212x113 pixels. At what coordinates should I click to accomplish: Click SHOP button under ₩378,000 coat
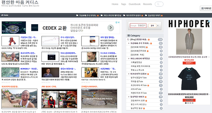point(189,63)
